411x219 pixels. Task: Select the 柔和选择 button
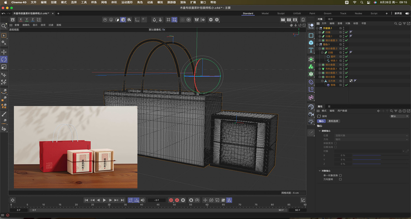333,121
